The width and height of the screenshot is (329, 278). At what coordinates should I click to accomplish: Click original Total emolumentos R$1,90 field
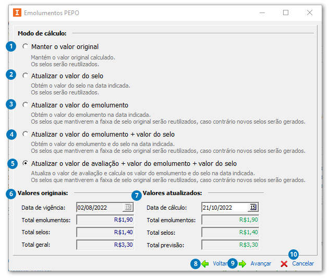pos(105,220)
